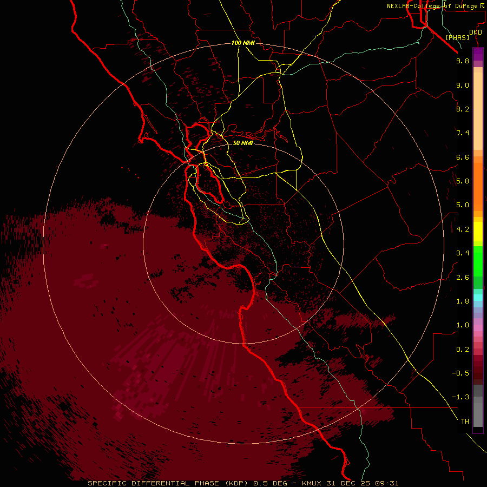Click the 9.8 value on the color scale
This screenshot has height=487, width=487.
(x=463, y=61)
